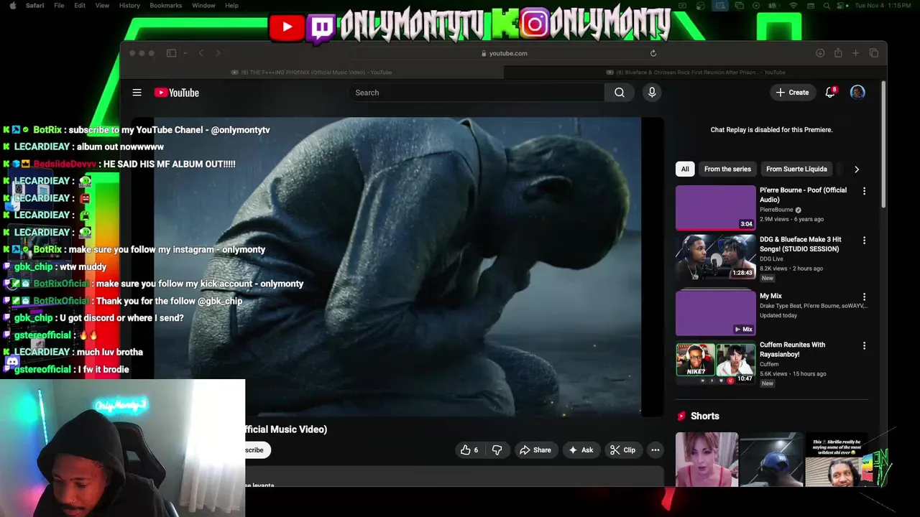Open options for Pi'erre Bourne Poof video
The height and width of the screenshot is (517, 920).
click(864, 191)
